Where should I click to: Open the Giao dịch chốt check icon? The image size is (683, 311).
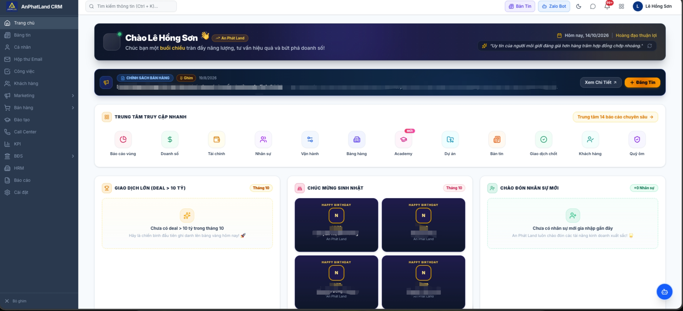coord(544,139)
